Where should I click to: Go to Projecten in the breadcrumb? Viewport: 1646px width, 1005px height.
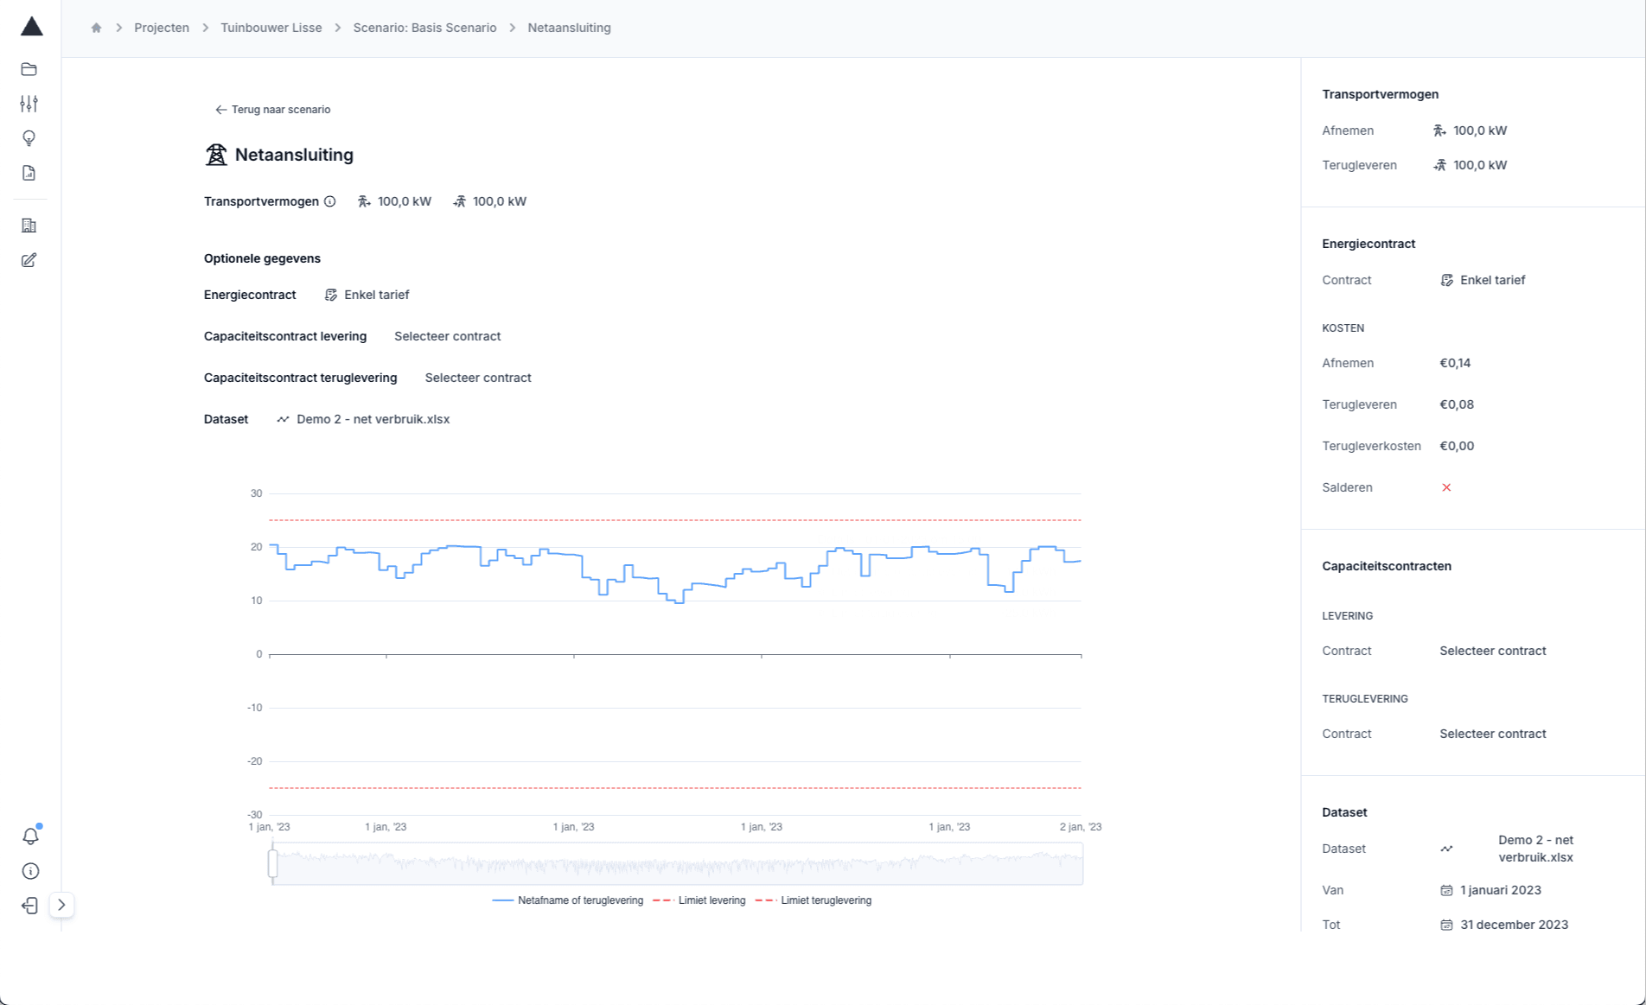tap(162, 28)
